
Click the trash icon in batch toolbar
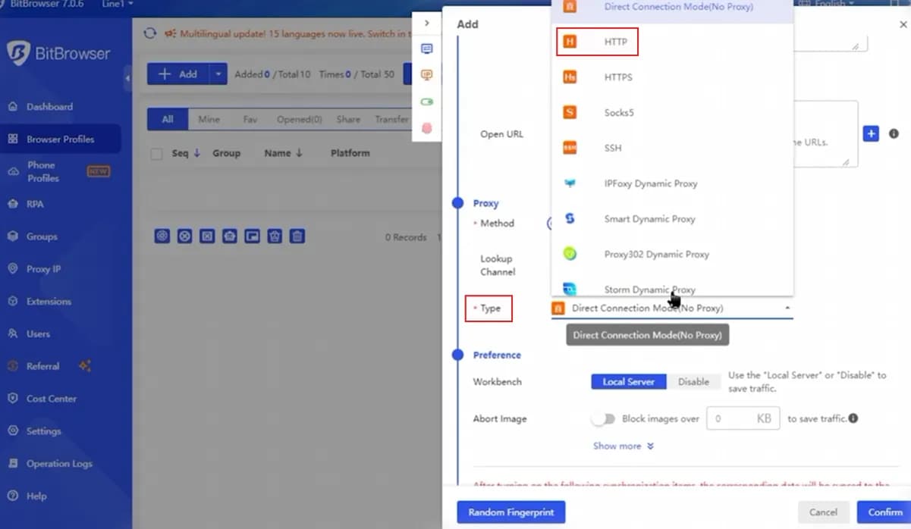click(x=298, y=236)
